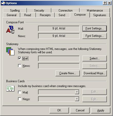Image resolution: width=113 pixels, height=116 pixels.
Task: Click the Compose Font ABC icon
Action: pos(10,30)
